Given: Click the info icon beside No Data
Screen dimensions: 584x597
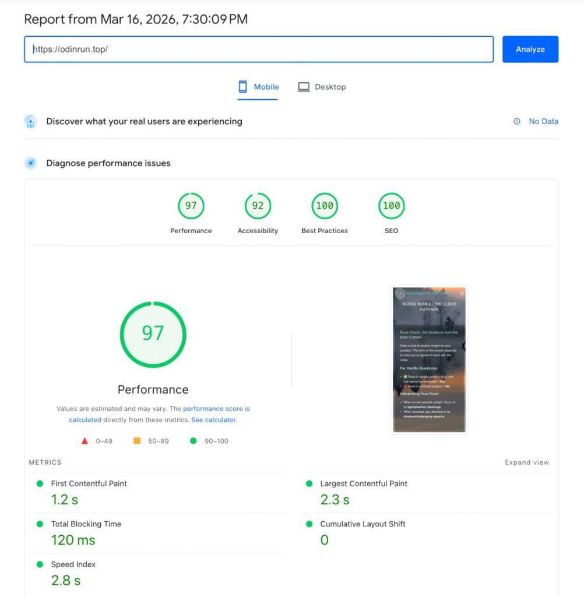Looking at the screenshot, I should click(516, 121).
